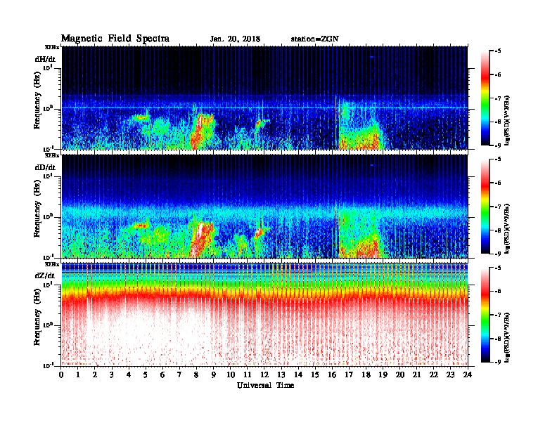Click the hour "20" tick label on time axis
Screen dimensions: 557x430
coord(399,375)
